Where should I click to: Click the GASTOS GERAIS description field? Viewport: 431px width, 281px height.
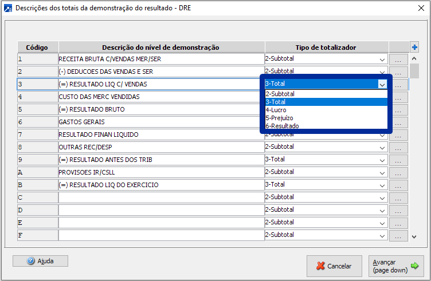(160, 122)
